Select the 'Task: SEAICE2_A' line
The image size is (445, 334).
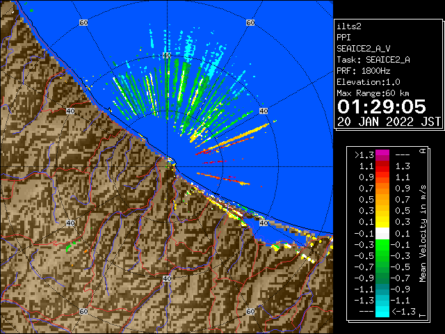point(373,60)
